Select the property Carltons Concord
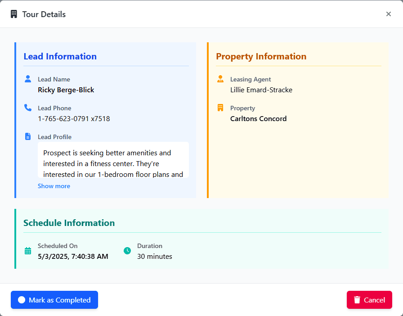 pyautogui.click(x=258, y=118)
